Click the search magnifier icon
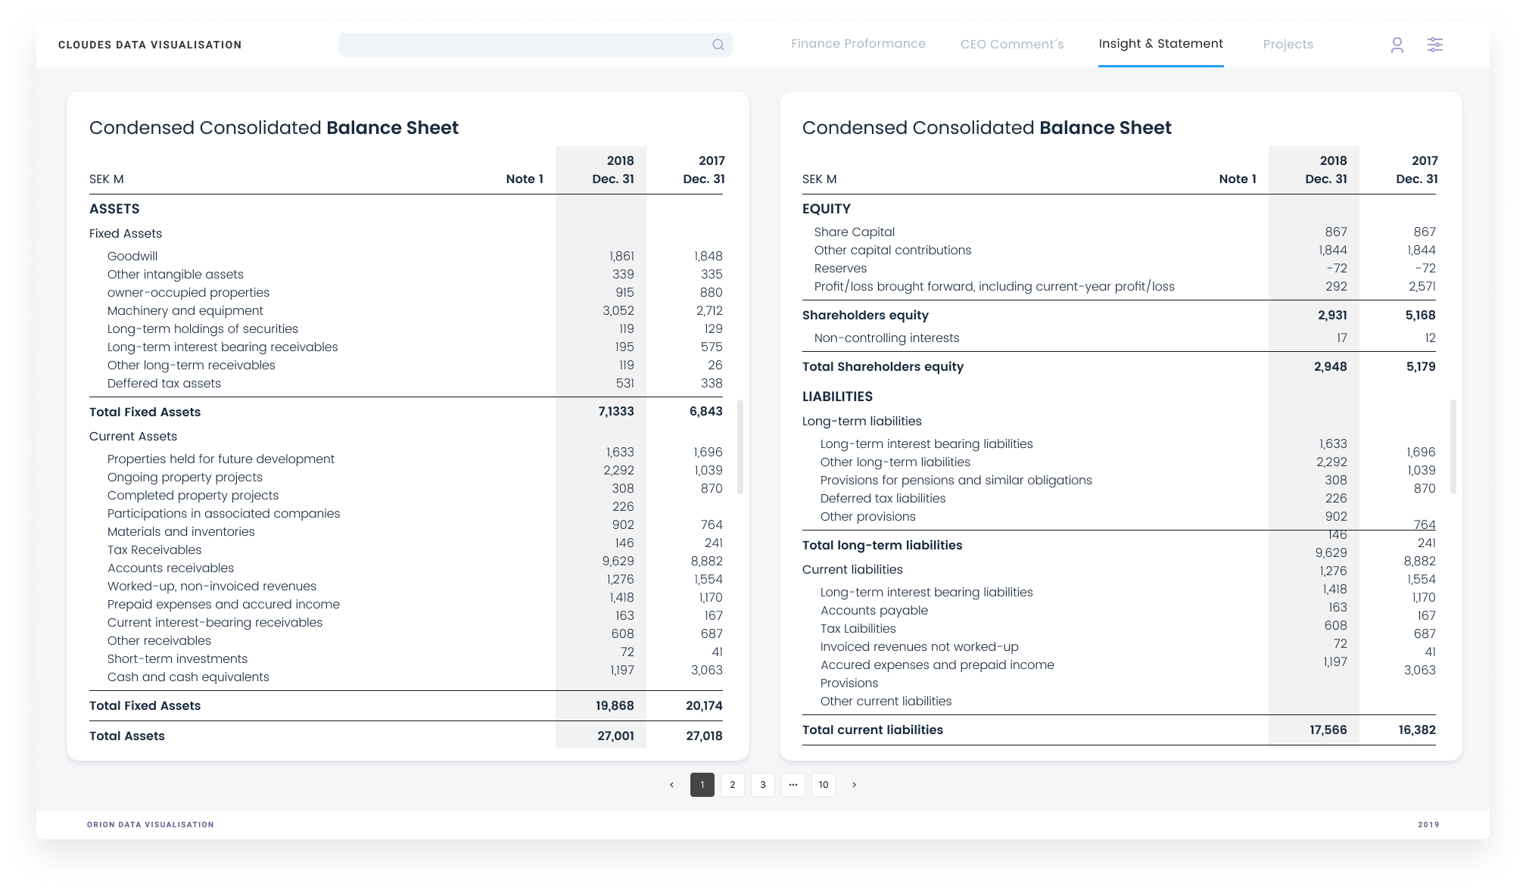The image size is (1526, 890). (x=718, y=45)
